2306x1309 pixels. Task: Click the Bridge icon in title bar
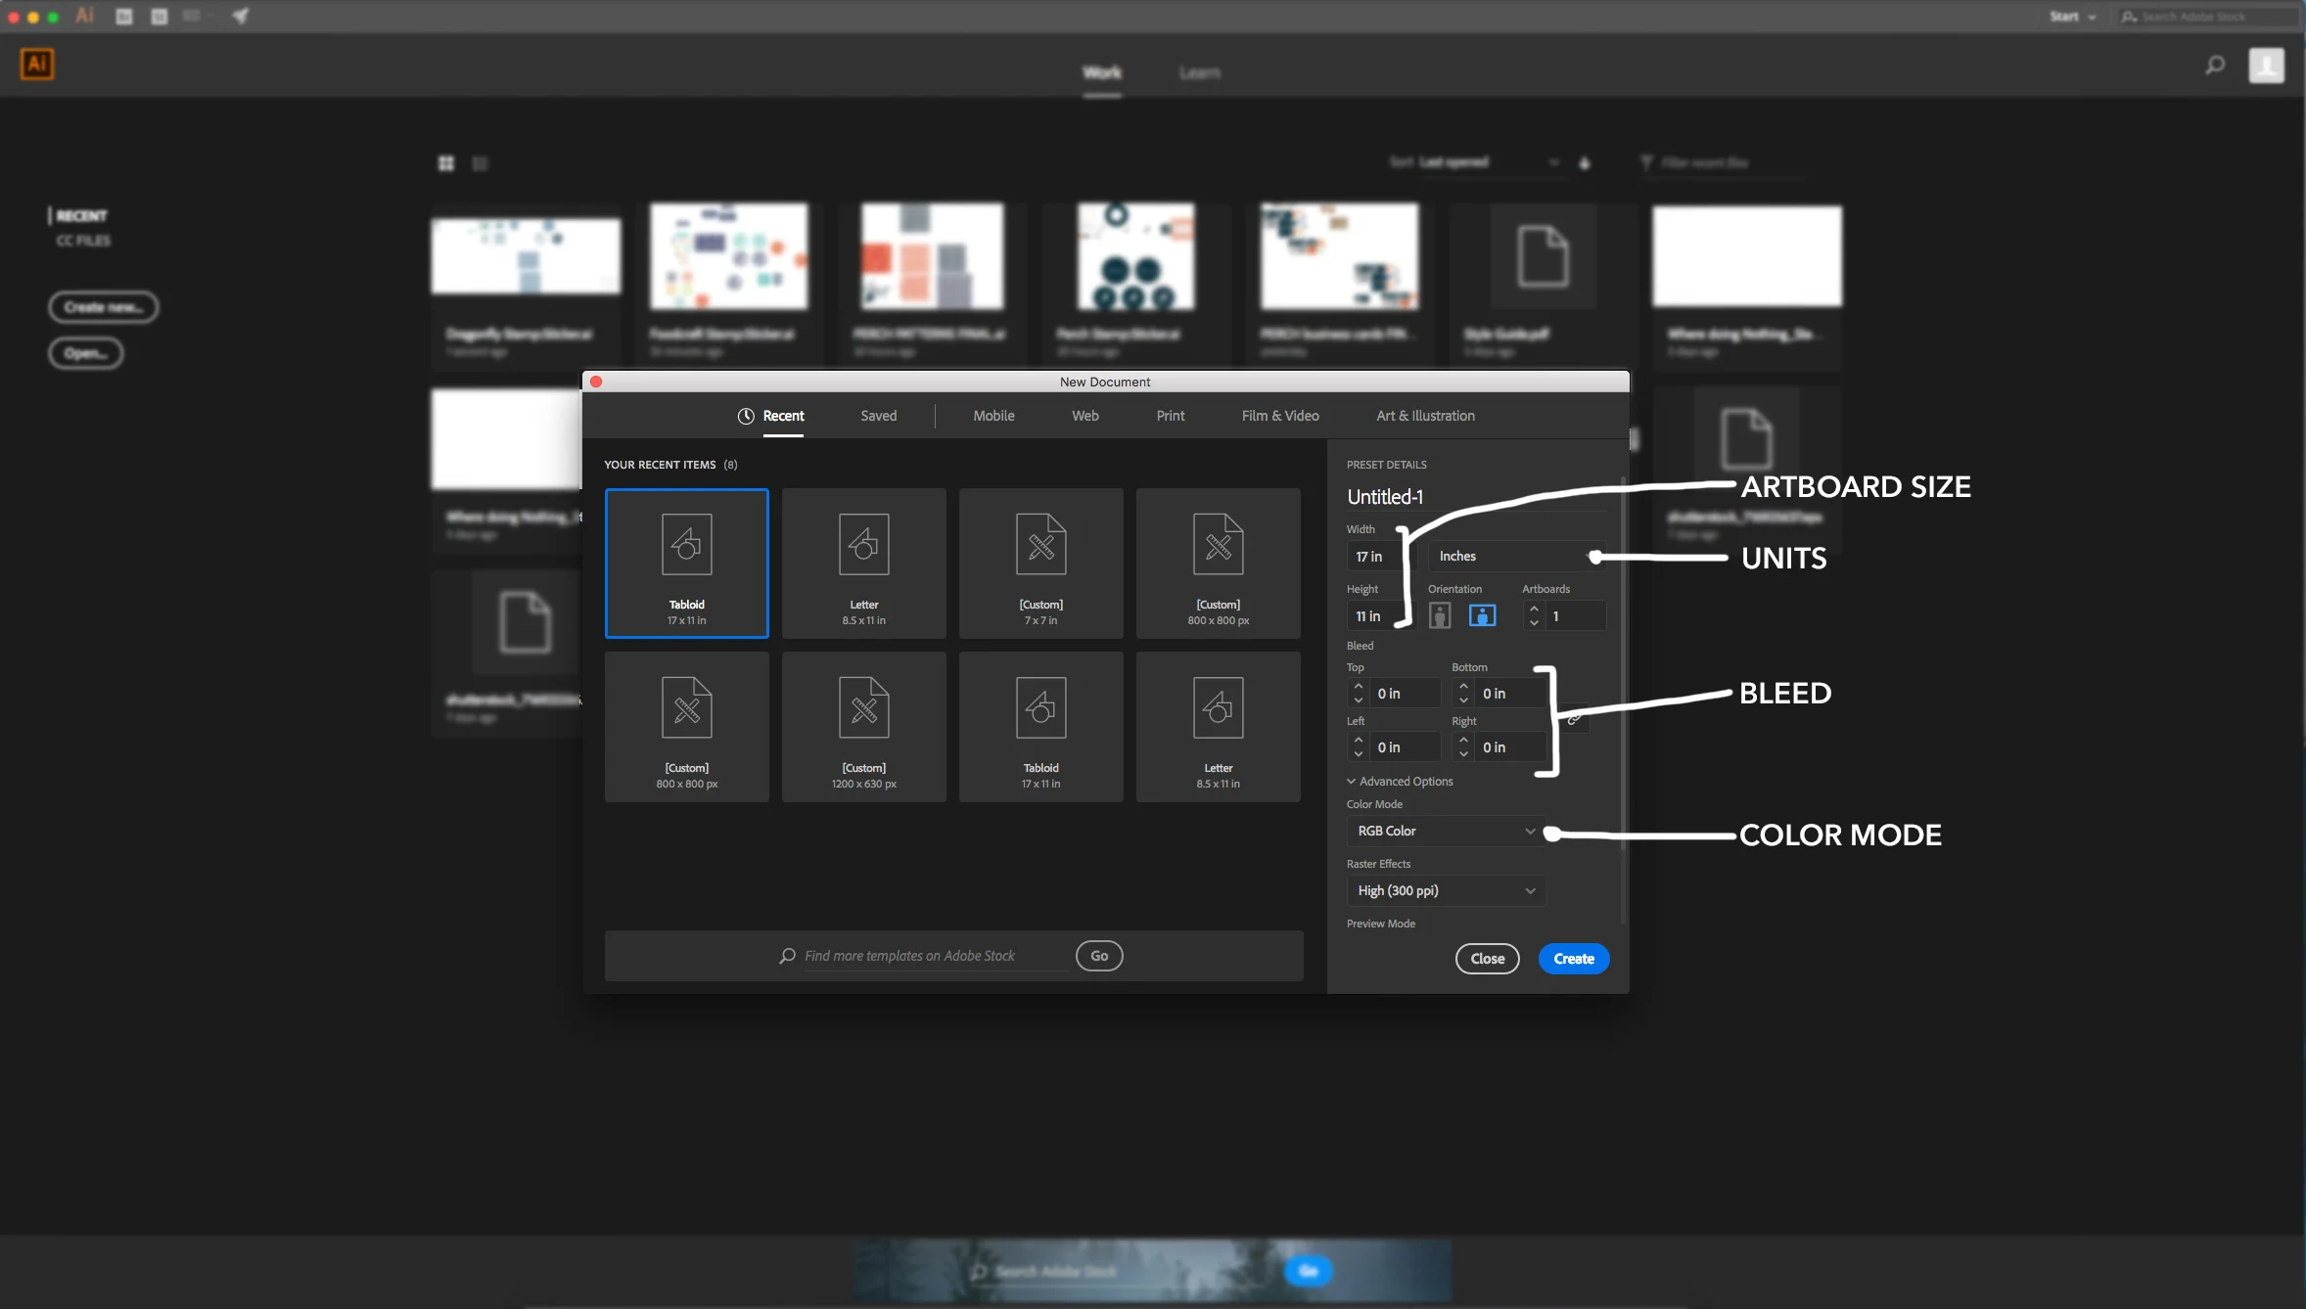[124, 16]
